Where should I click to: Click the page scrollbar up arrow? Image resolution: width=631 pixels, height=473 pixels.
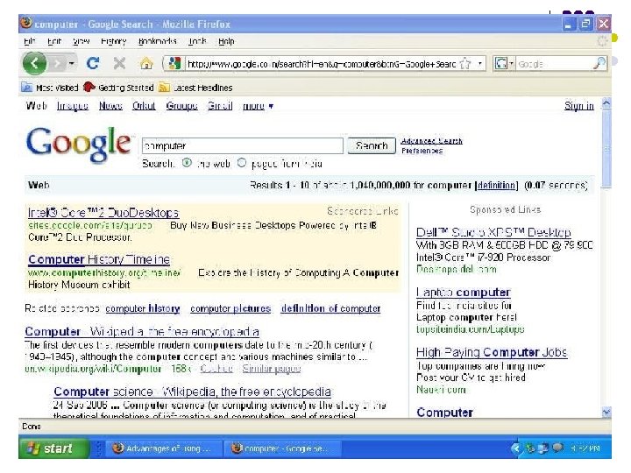(x=606, y=104)
